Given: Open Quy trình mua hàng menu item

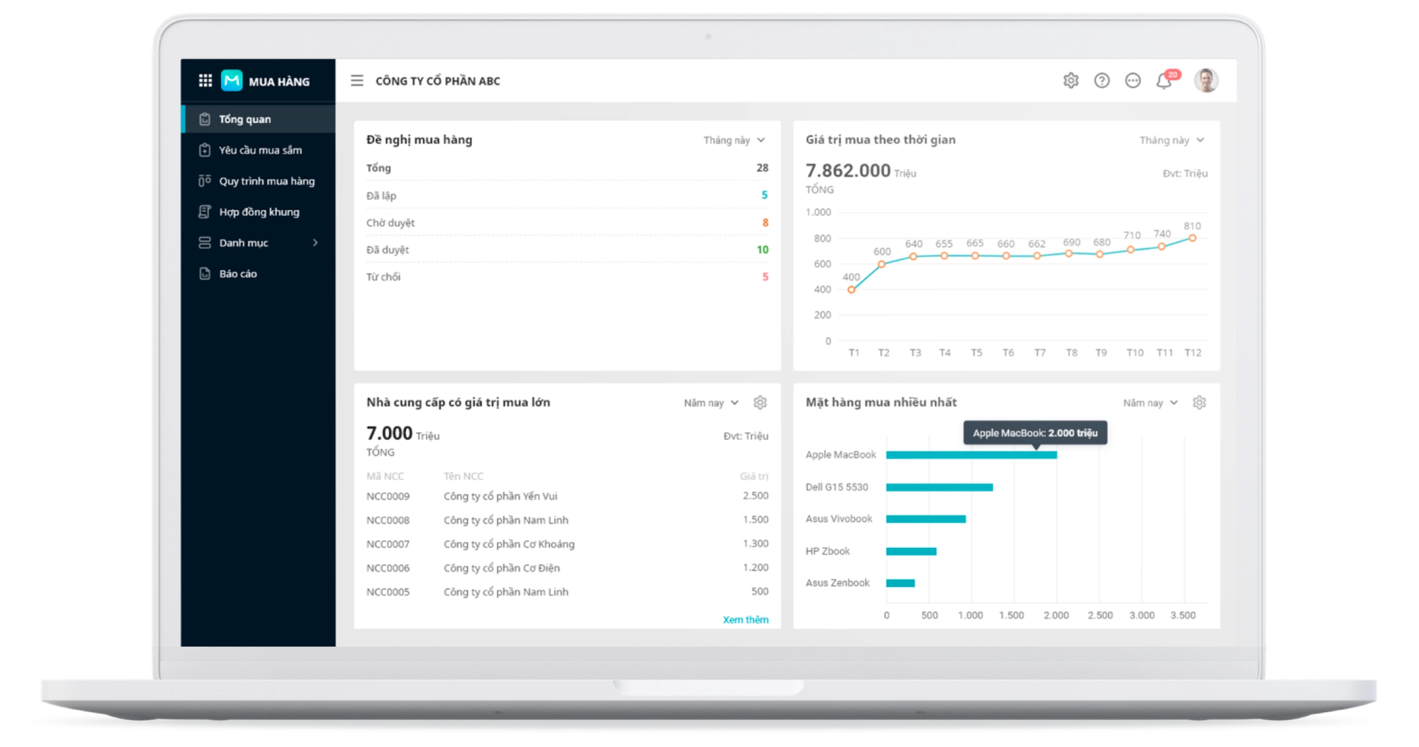Looking at the screenshot, I should click(x=267, y=181).
